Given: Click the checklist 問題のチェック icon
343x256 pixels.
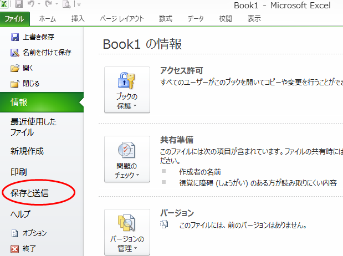Looking at the screenshot, I should (126, 150).
